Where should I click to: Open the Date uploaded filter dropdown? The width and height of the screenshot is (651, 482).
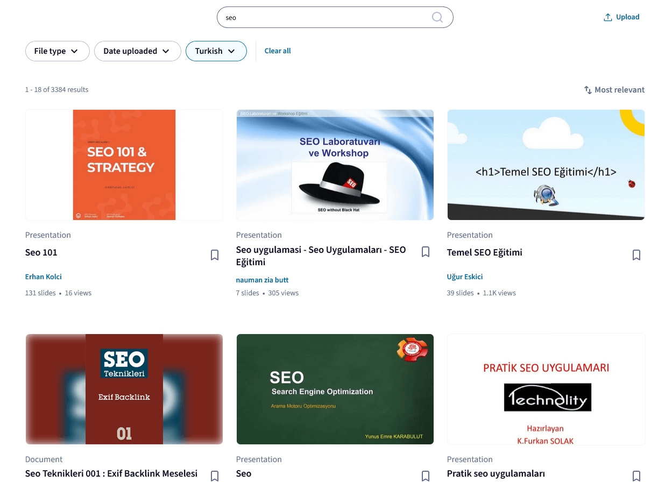pos(137,51)
